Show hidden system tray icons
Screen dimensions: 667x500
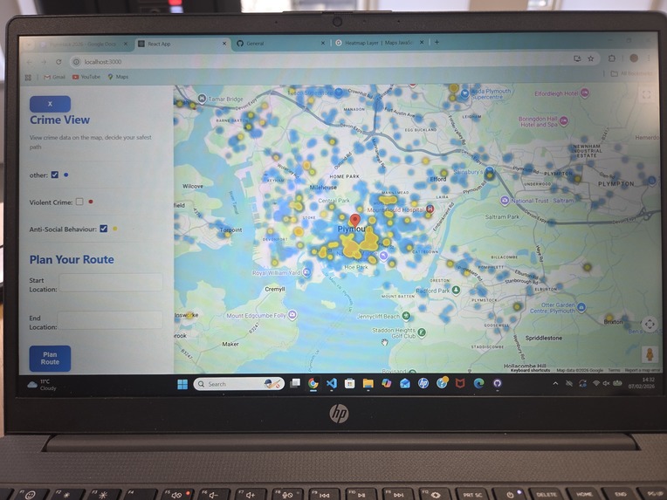(x=555, y=383)
